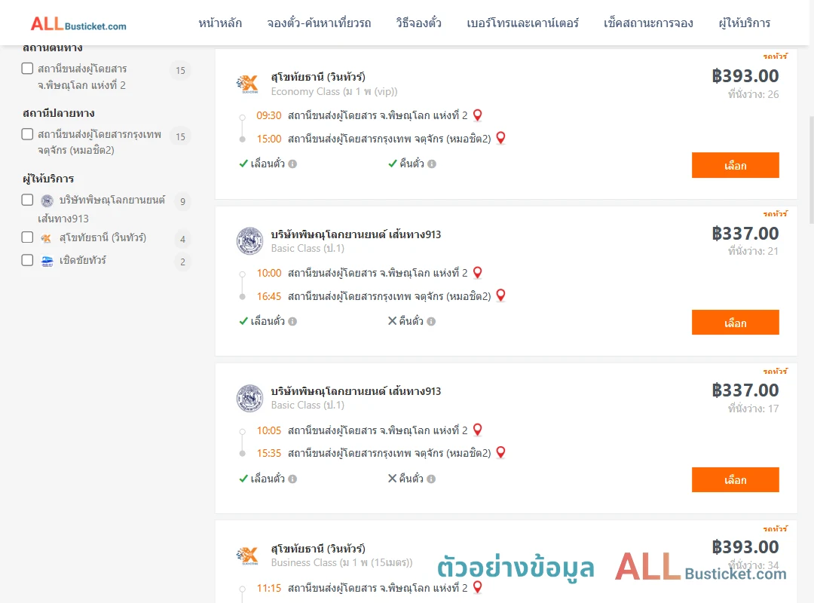814x603 pixels.
Task: Open เลื่อนตั๋ว info icon in 10:05 trip
Action: pyautogui.click(x=292, y=479)
